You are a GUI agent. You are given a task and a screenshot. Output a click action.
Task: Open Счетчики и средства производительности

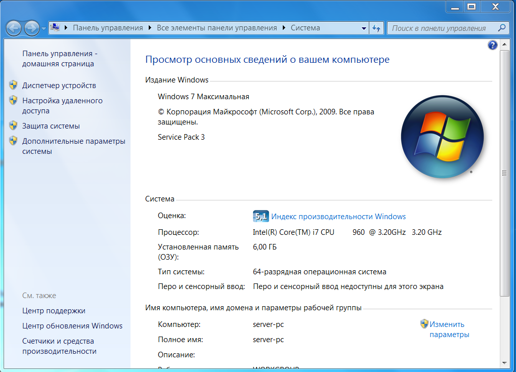pyautogui.click(x=59, y=346)
